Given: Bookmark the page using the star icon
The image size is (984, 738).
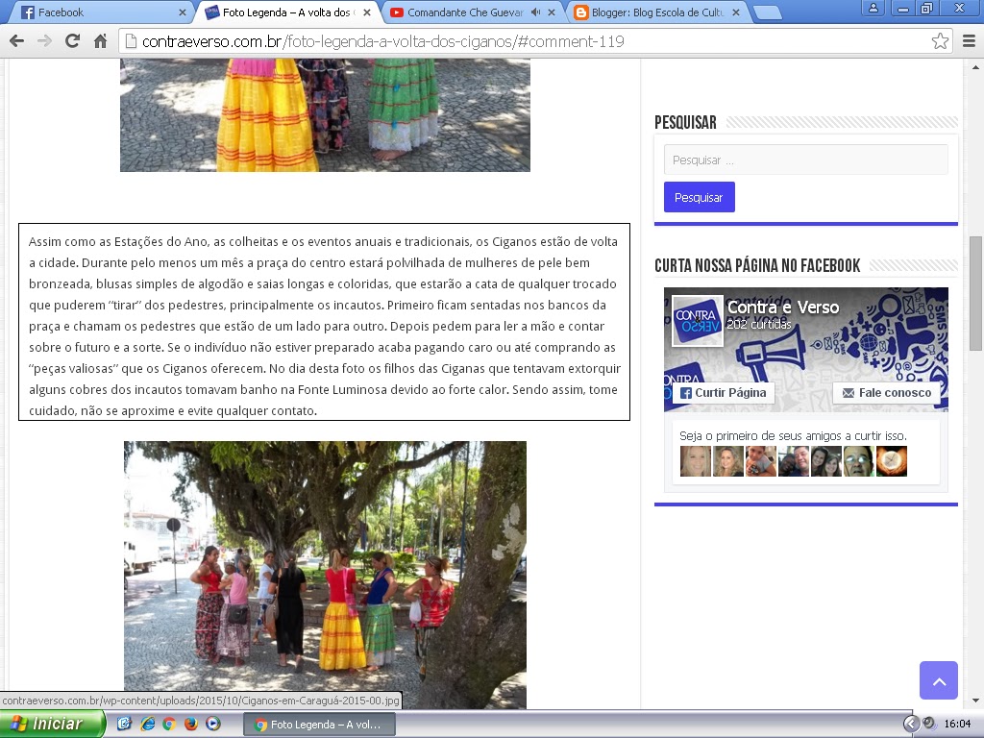Looking at the screenshot, I should [942, 41].
